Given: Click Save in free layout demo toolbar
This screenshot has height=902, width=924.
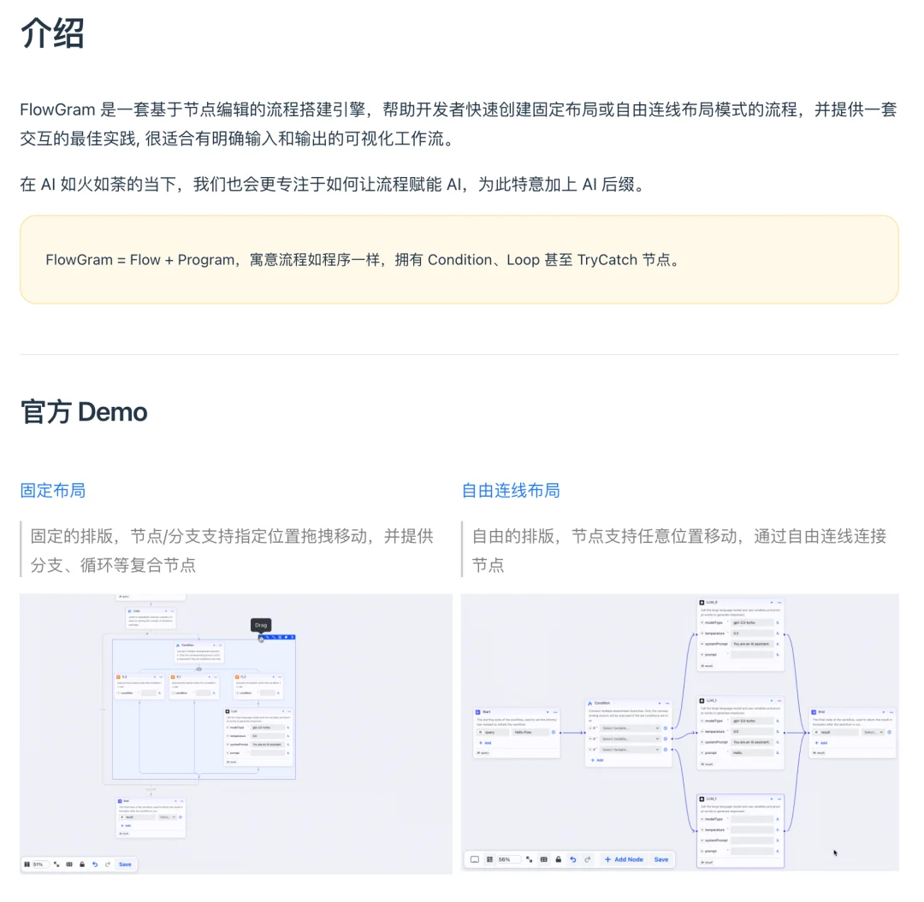Looking at the screenshot, I should point(661,859).
